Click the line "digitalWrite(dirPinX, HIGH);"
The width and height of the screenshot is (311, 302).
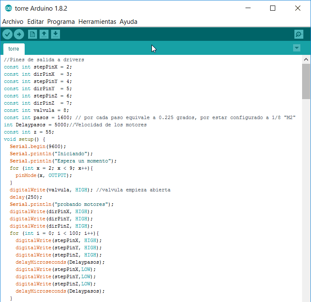pos(51,211)
